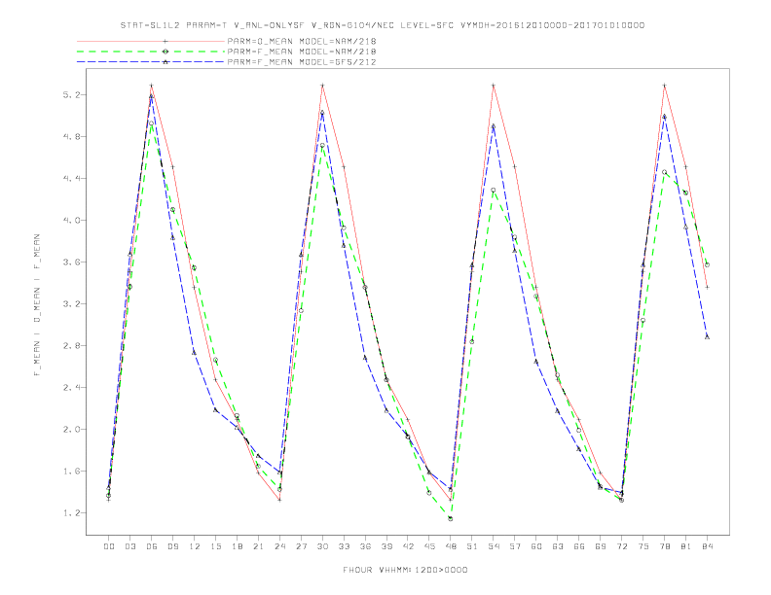771x595 pixels.
Task: Select legend entry PARM=O_MEAN MODEL=NAM/218
Action: click(x=302, y=41)
